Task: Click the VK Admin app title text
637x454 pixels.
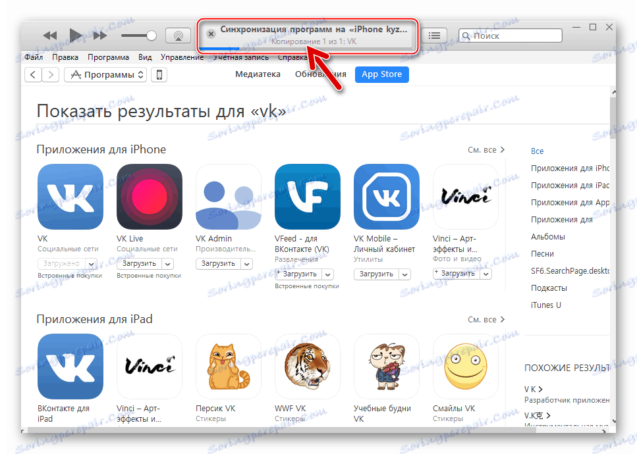Action: 213,239
